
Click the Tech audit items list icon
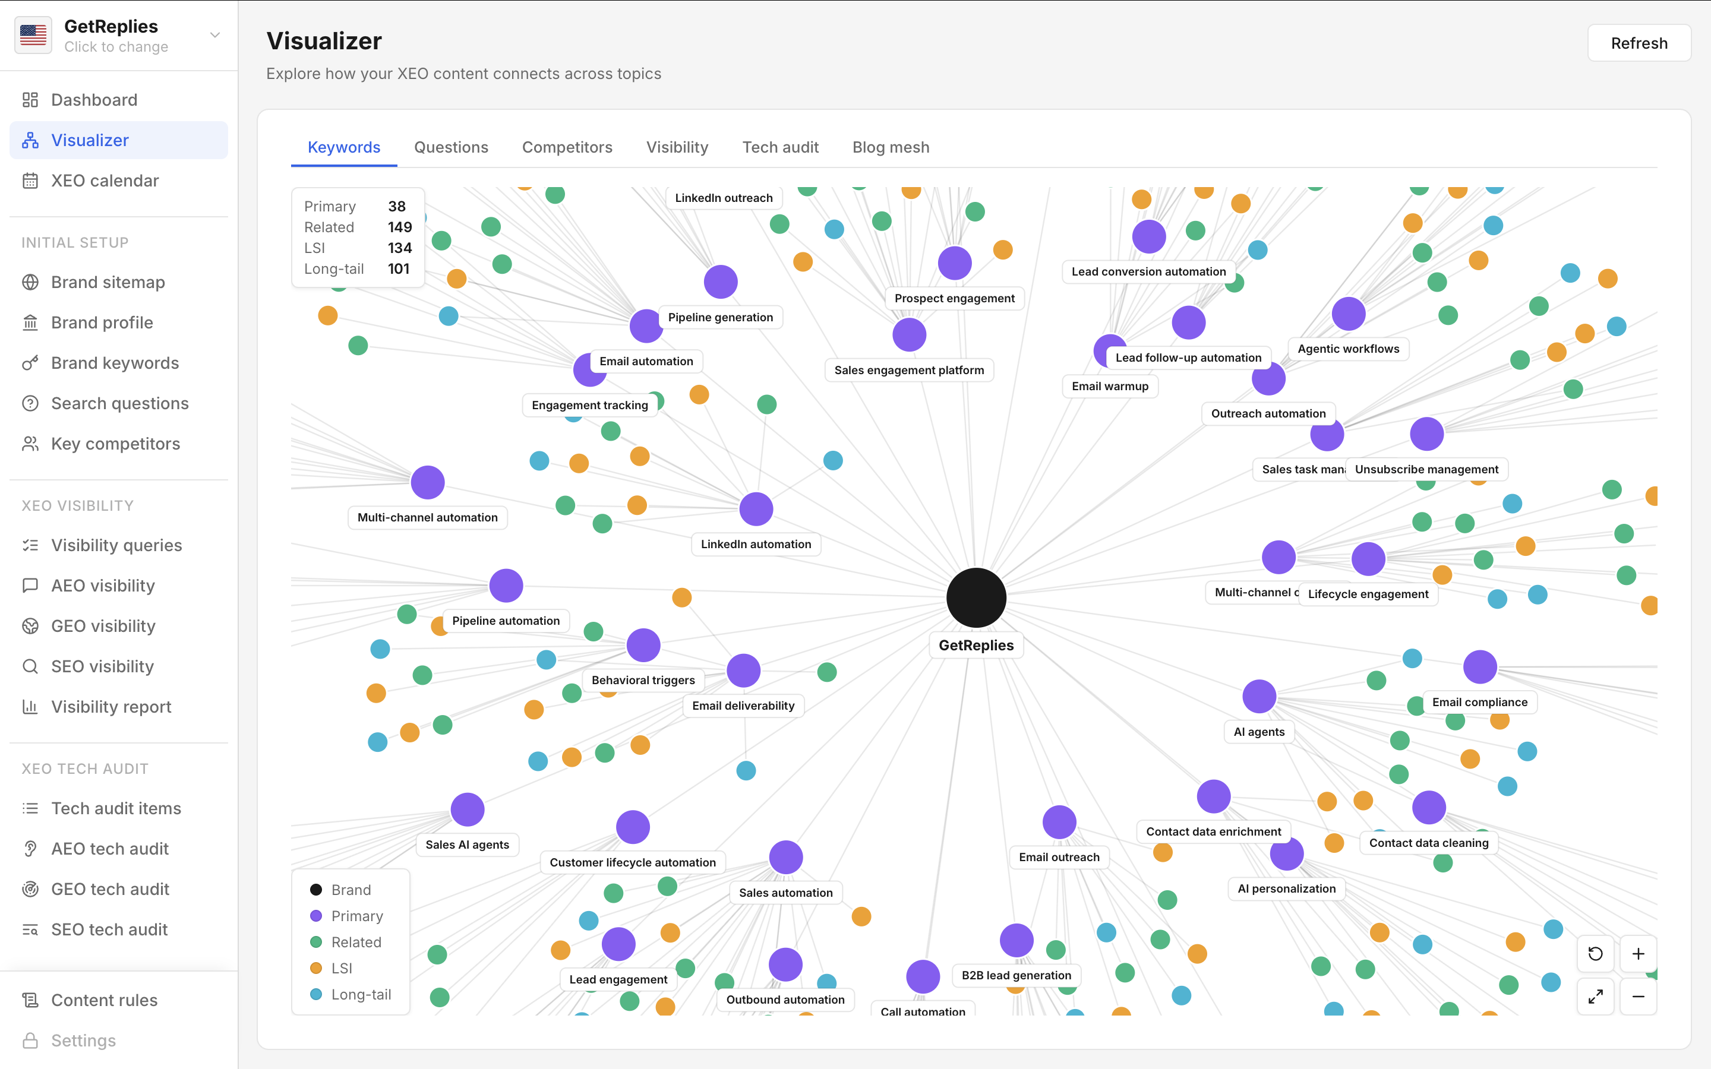tap(30, 808)
